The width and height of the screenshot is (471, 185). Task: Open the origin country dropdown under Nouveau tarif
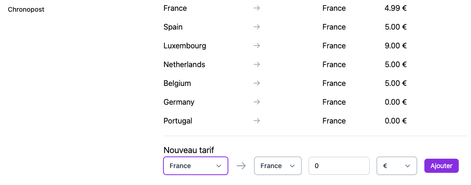195,166
